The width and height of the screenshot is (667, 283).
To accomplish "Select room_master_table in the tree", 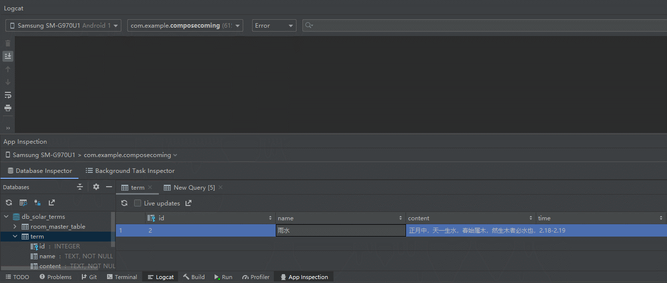I will tap(58, 227).
